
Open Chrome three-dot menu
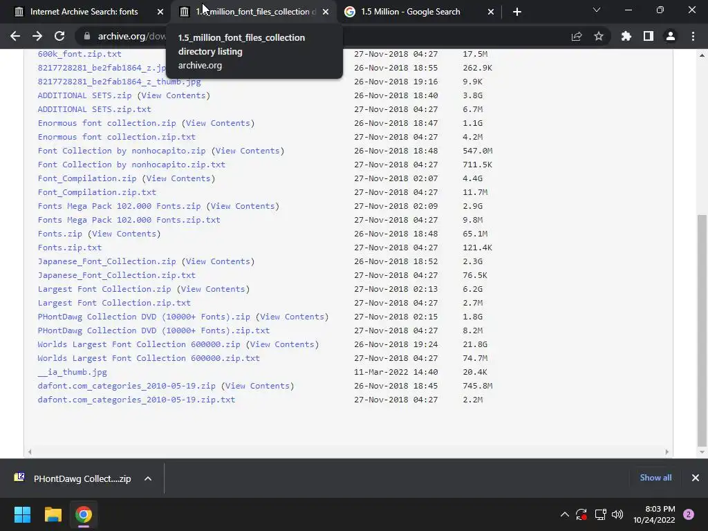pos(693,36)
